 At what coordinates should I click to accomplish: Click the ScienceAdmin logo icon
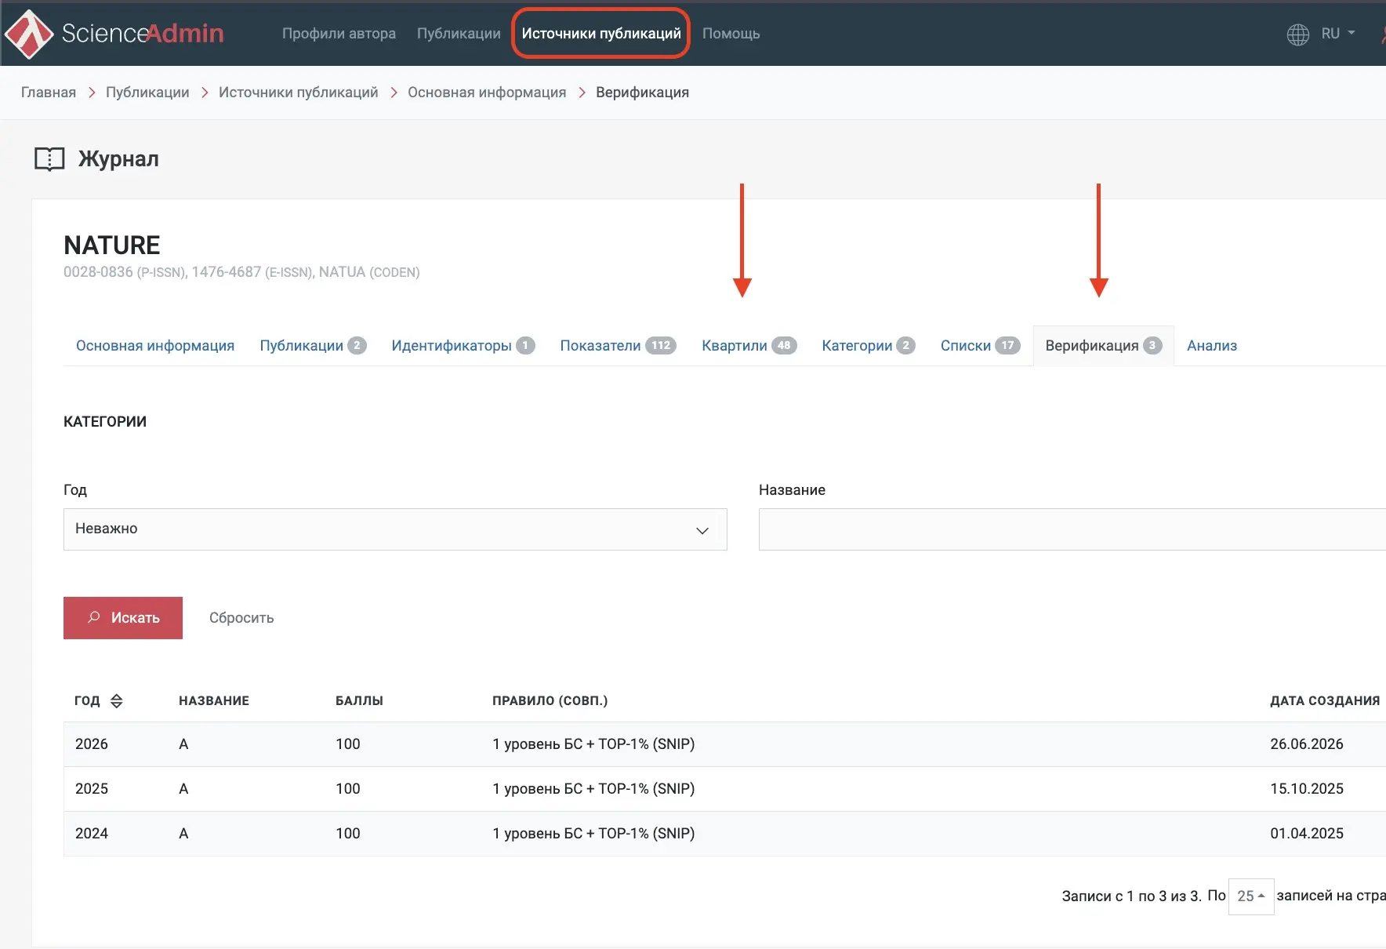click(x=28, y=34)
